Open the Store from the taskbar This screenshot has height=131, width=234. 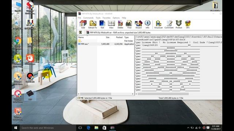tap(104, 128)
